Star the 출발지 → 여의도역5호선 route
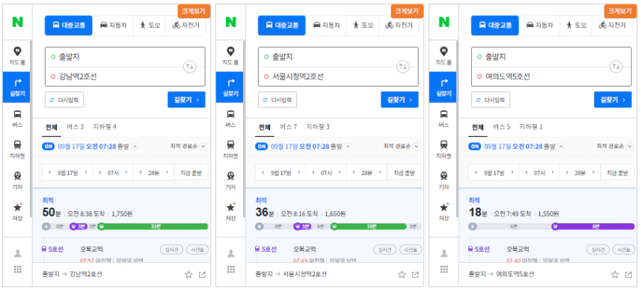This screenshot has height=292, width=641. (615, 274)
